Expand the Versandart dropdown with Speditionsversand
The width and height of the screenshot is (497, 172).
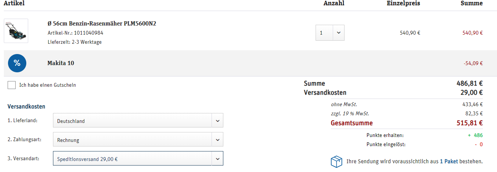point(138,159)
